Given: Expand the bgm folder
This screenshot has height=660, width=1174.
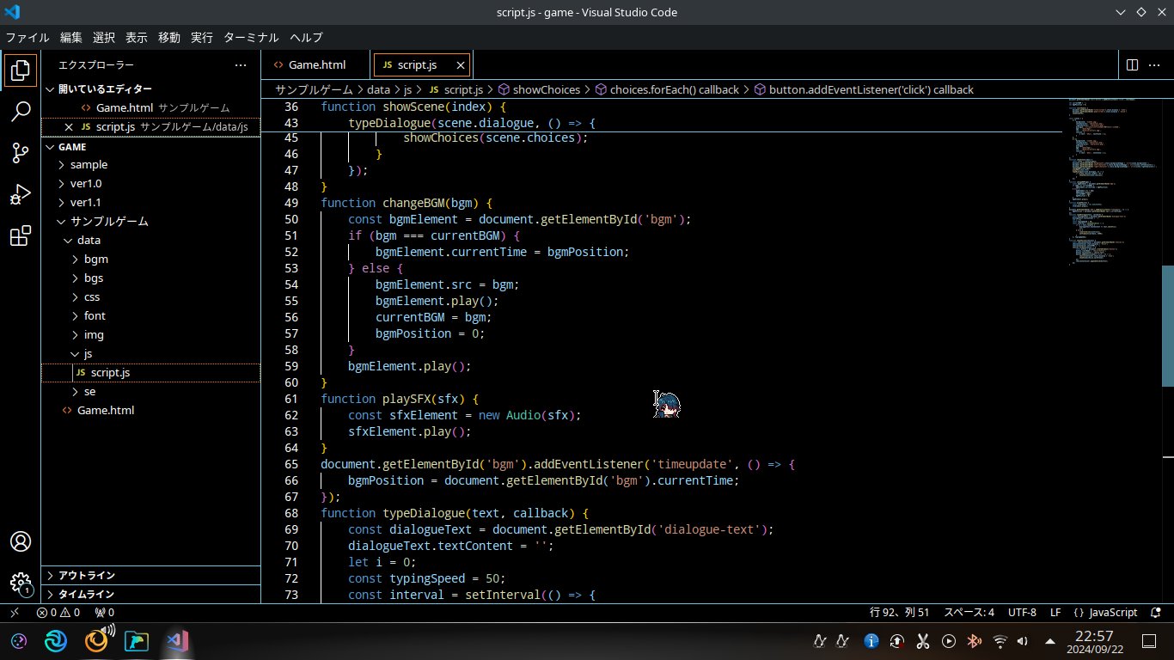Looking at the screenshot, I should (x=95, y=260).
